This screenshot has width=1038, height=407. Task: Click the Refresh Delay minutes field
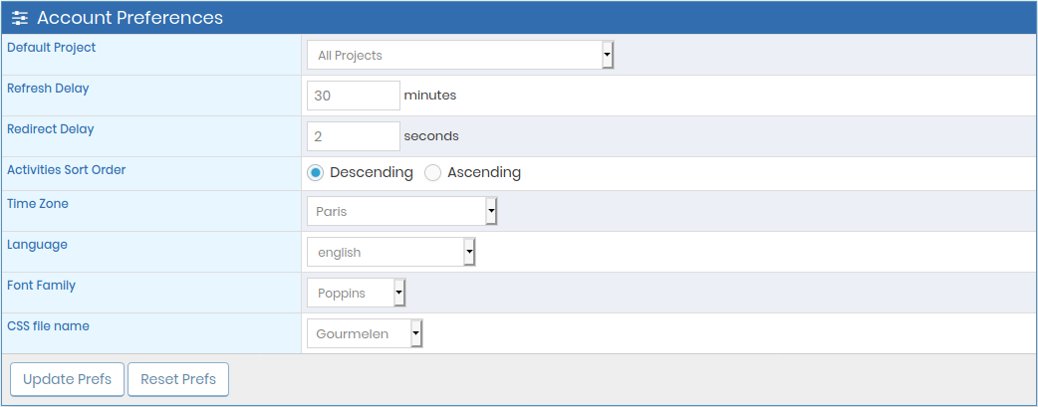click(354, 96)
